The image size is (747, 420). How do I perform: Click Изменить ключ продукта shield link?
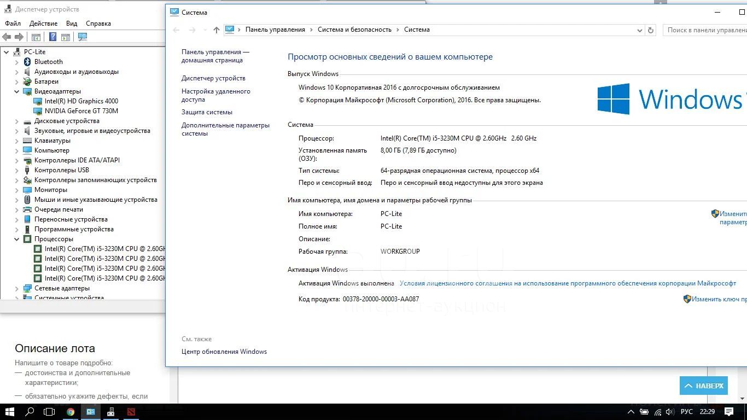[715, 299]
